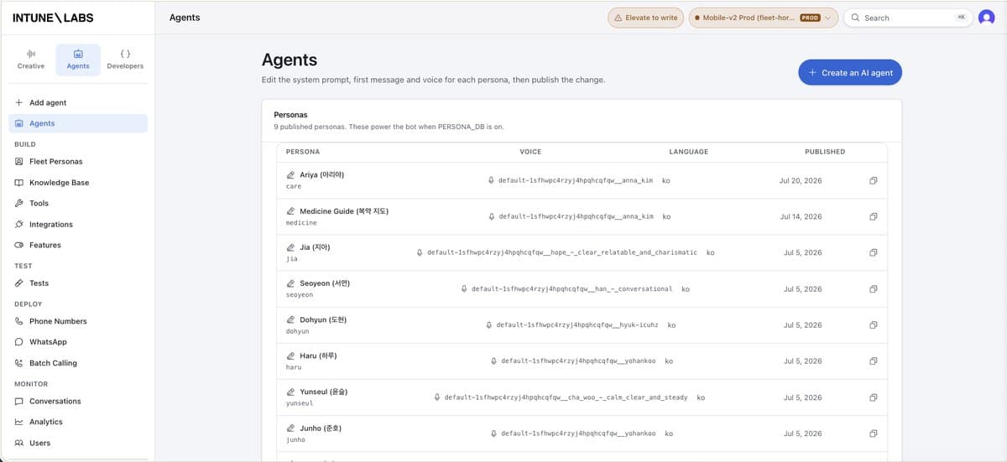
Task: Click the PUBLISHED column header
Action: [825, 152]
